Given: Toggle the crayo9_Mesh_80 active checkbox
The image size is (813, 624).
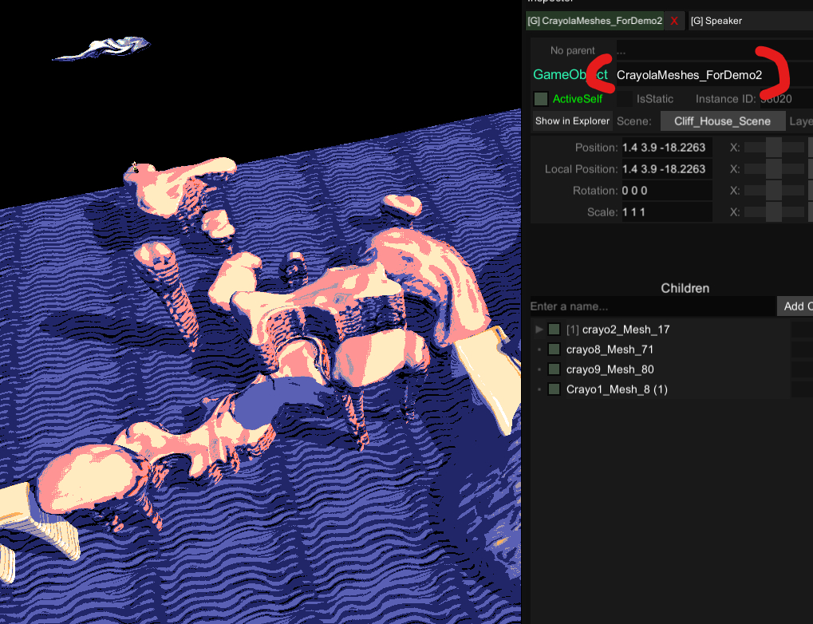Looking at the screenshot, I should pyautogui.click(x=554, y=369).
